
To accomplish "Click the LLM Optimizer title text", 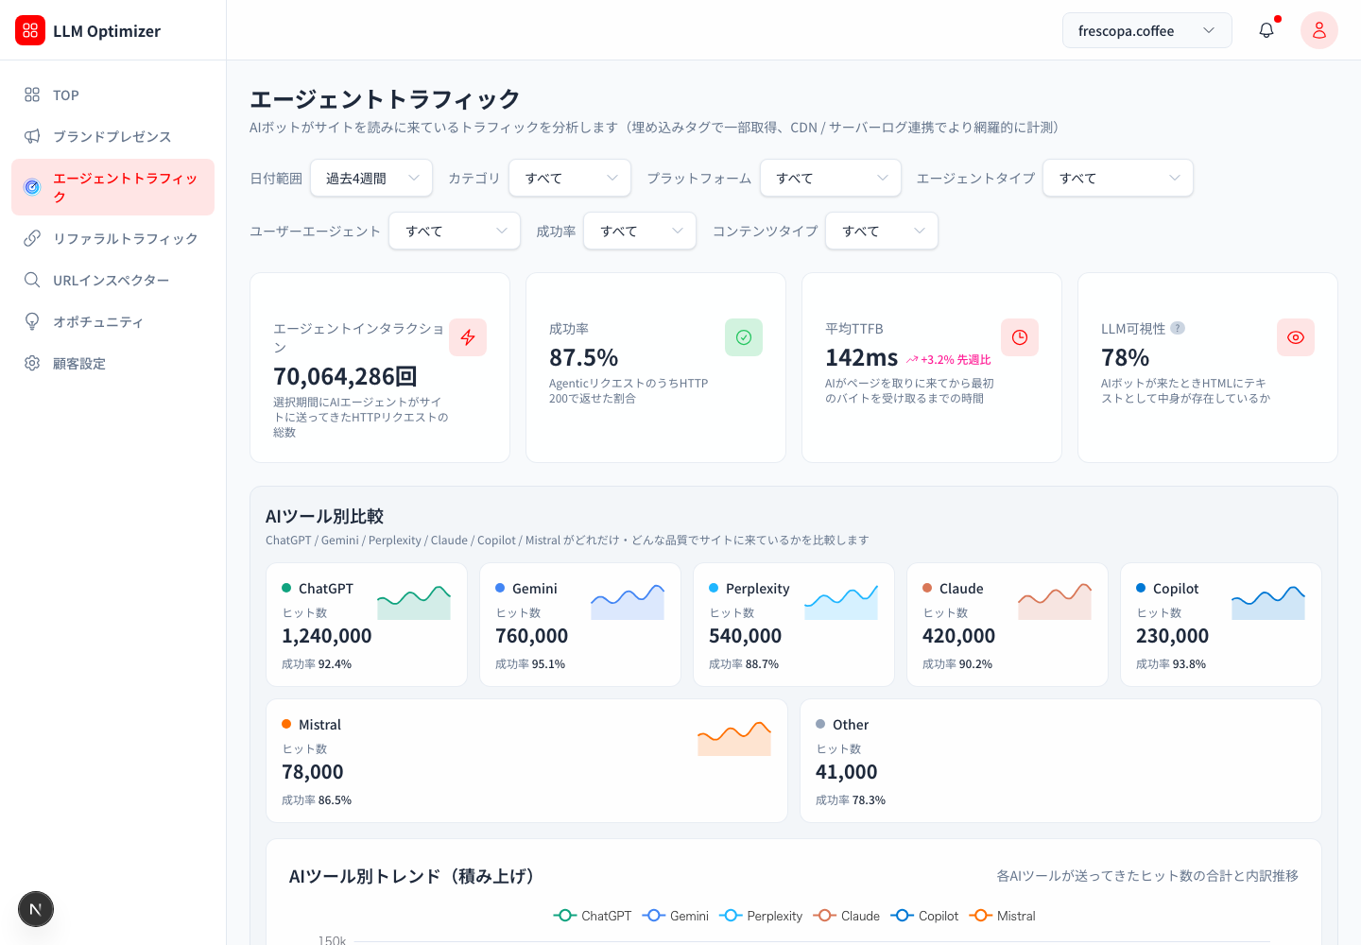I will [x=107, y=31].
